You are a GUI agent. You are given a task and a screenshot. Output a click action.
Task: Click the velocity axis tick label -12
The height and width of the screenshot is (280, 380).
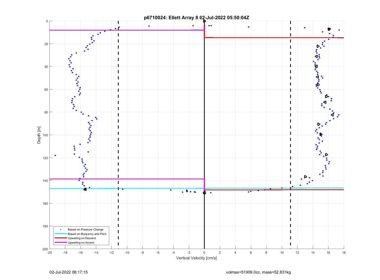tap(111, 252)
